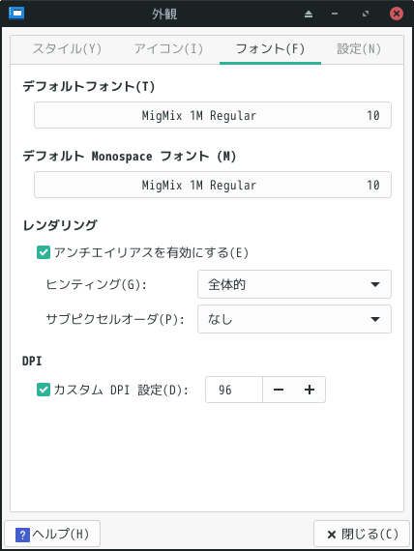Click the 閉じる(C) button
The width and height of the screenshot is (414, 551).
pos(362,535)
